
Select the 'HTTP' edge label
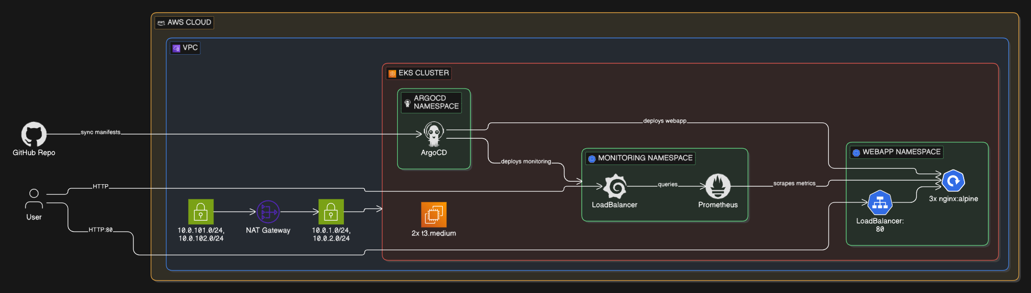point(100,187)
